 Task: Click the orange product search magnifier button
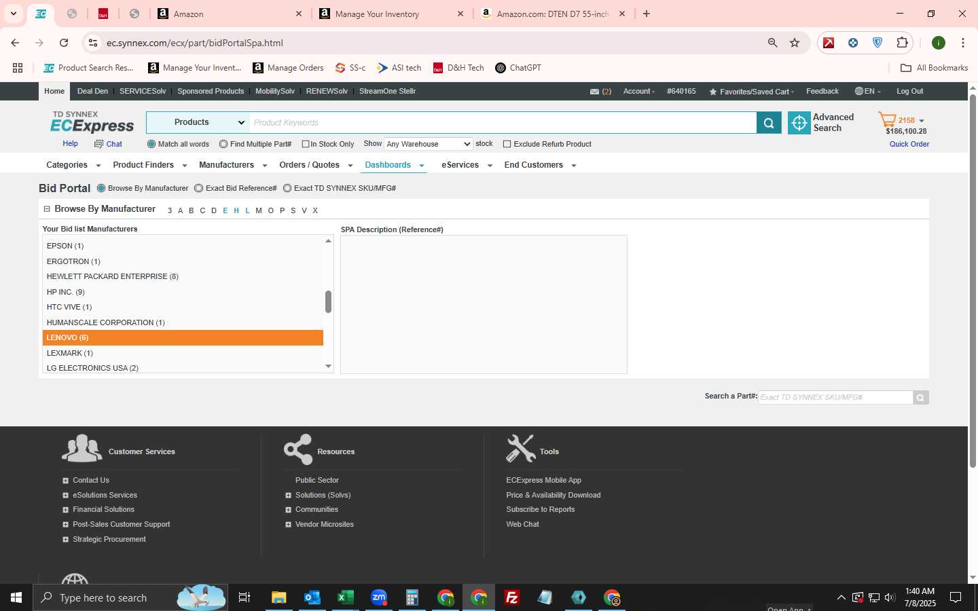point(769,123)
